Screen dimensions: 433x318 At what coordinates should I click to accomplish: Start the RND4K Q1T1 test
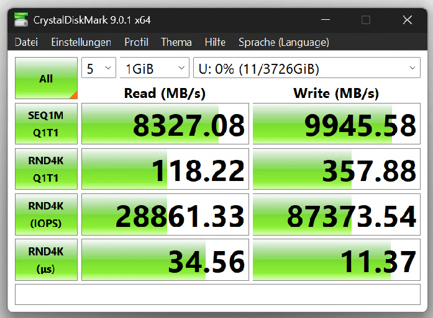click(x=46, y=169)
